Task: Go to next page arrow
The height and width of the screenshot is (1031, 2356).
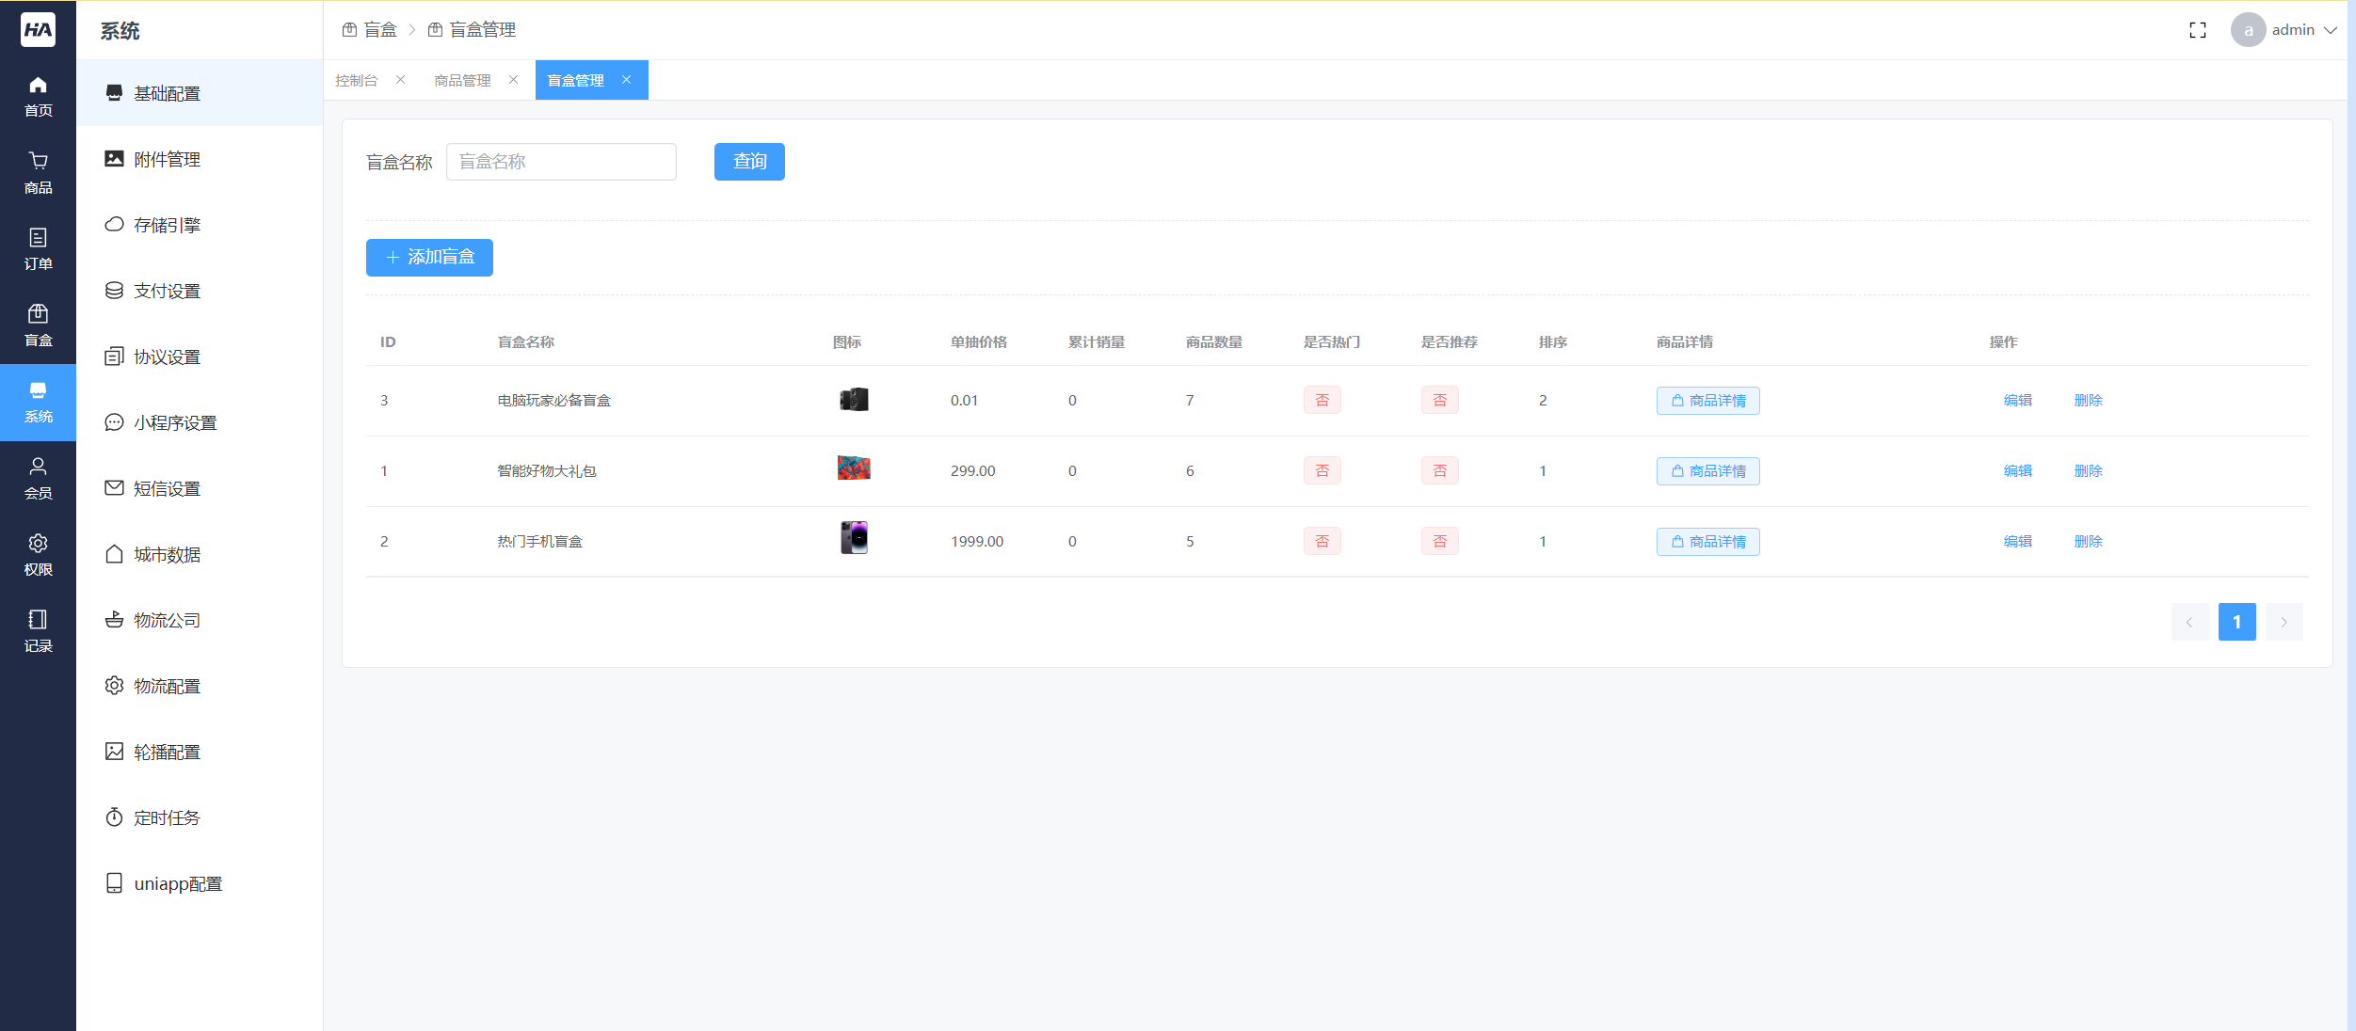Action: tap(2284, 622)
